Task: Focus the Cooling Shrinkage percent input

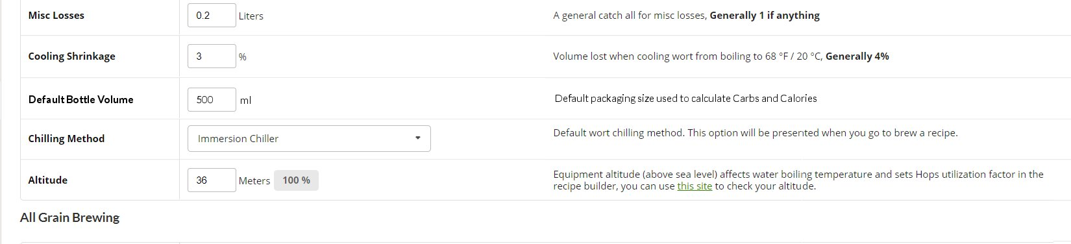Action: 212,56
